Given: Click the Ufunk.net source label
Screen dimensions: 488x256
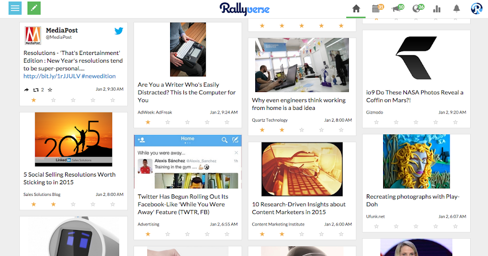Looking at the screenshot, I should pyautogui.click(x=375, y=216).
